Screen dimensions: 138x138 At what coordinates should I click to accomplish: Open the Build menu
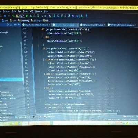point(14,11)
